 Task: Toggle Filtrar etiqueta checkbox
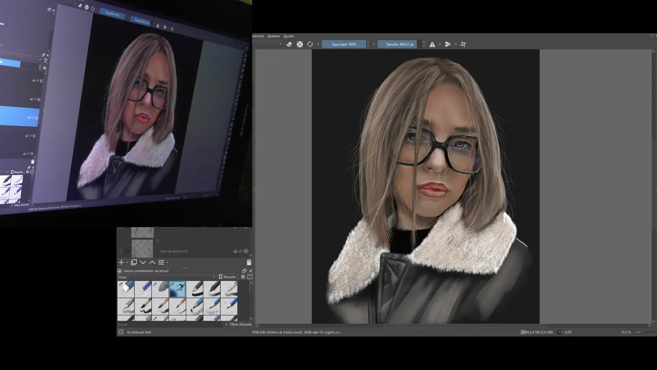tap(239, 324)
